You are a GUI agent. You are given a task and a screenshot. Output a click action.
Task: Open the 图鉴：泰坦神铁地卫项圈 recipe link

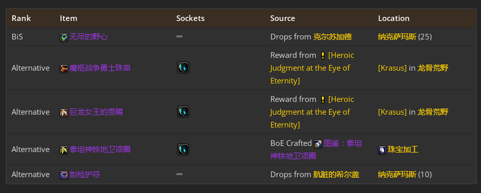point(316,149)
